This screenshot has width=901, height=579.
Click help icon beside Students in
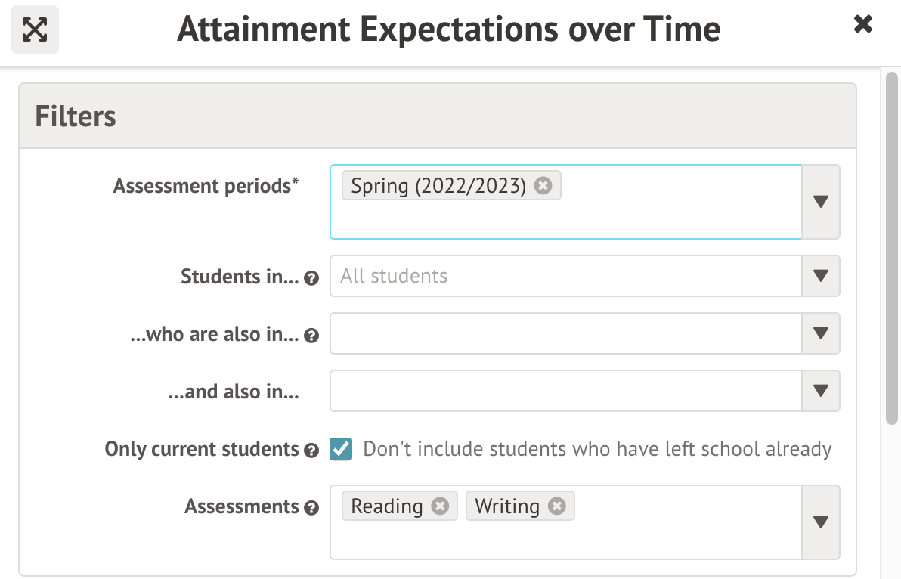(311, 278)
